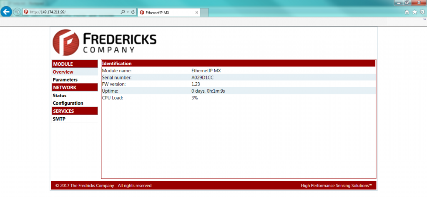Click the NETWORK section header

[x=75, y=87]
